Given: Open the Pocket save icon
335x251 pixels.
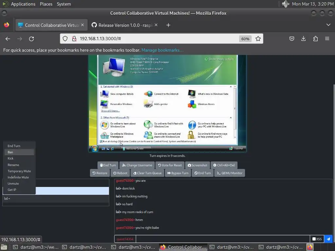Looking at the screenshot, I should point(291,39).
